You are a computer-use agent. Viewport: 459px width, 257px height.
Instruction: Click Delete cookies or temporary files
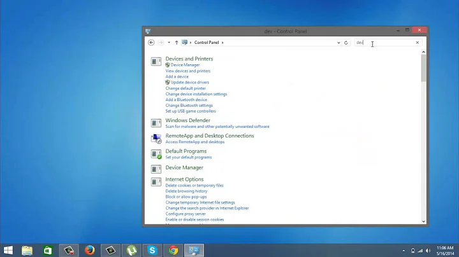click(194, 186)
